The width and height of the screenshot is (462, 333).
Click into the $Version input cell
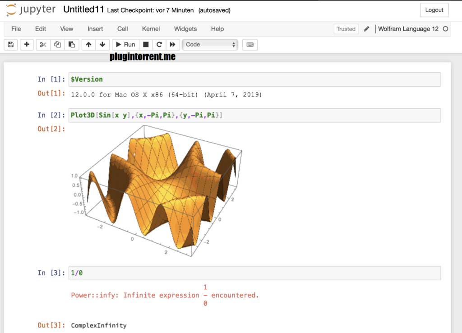254,79
